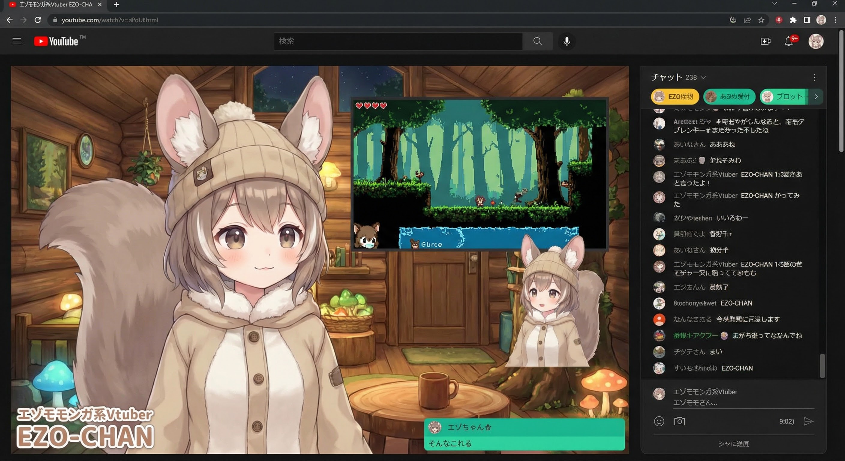The height and width of the screenshot is (461, 845).
Task: Start voice search with the microphone icon
Action: click(x=567, y=41)
